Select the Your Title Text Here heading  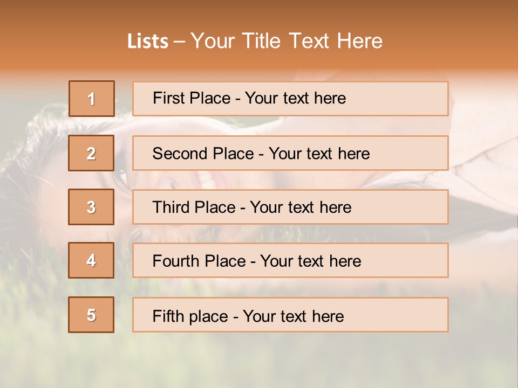tap(287, 41)
